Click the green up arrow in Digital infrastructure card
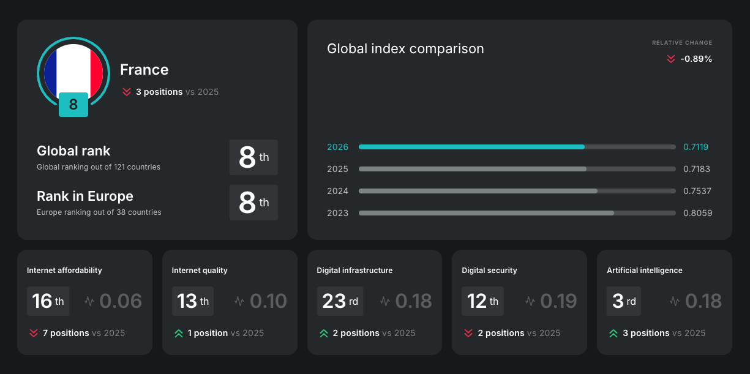The width and height of the screenshot is (750, 374). (x=324, y=333)
